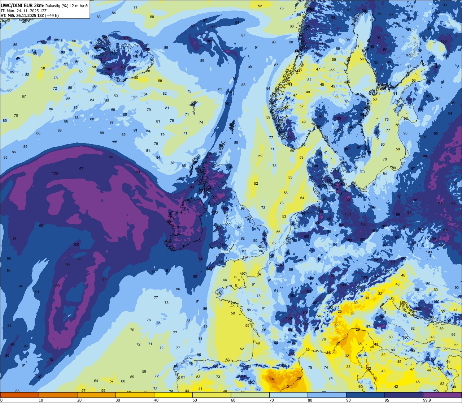Click the 0–10% dark orange legend swatch
The height and width of the screenshot is (403, 462).
[19, 395]
